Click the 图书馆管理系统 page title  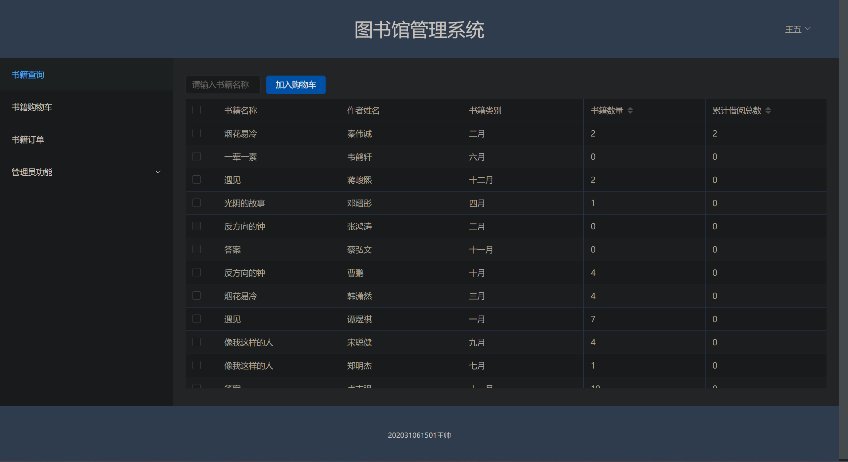pyautogui.click(x=419, y=30)
